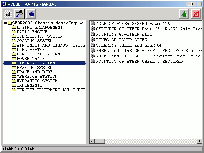
Task: Open AXLE GP-STEER 863450-Page 116
Action: (133, 24)
